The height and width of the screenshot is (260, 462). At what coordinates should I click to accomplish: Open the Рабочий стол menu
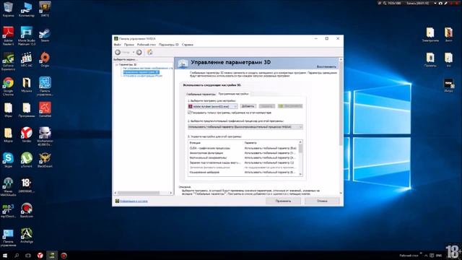pos(146,45)
